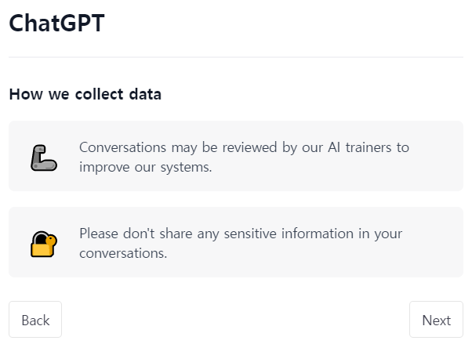
Task: Click 'improve our systems.' line in first card
Action: point(145,167)
